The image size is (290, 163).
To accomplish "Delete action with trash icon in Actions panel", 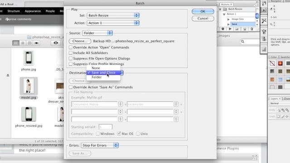I will [x=251, y=29].
